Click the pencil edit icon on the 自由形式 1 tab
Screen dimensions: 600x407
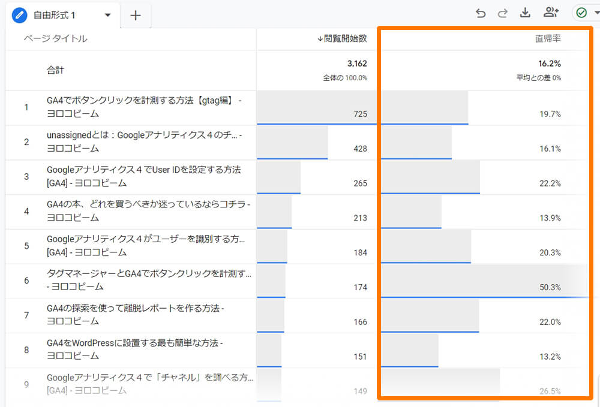tap(19, 16)
